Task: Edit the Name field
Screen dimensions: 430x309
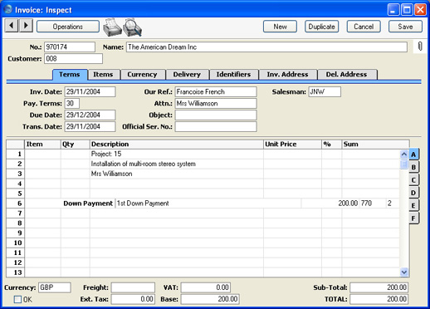Action: pyautogui.click(x=266, y=47)
